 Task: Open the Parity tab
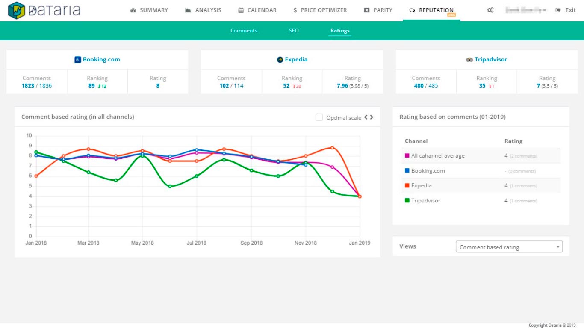point(378,10)
